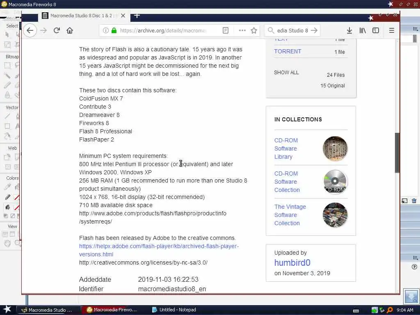Click the SHOW ALL files link
Image resolution: width=420 pixels, height=315 pixels.
tap(286, 73)
